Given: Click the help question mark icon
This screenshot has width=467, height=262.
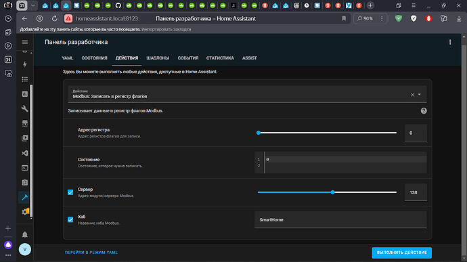Looking at the screenshot, I should tap(424, 111).
